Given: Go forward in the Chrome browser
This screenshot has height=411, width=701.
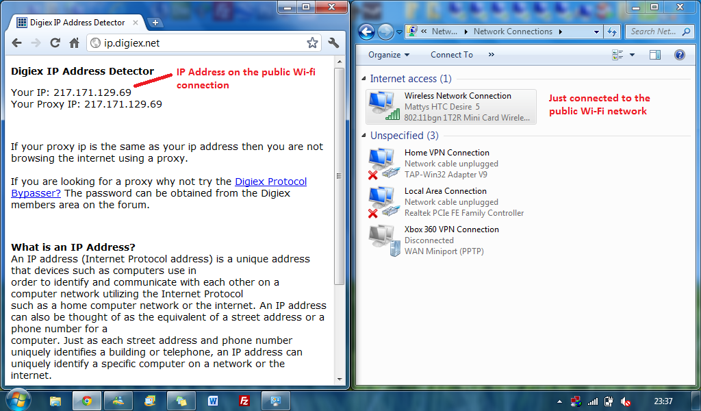Looking at the screenshot, I should 36,43.
